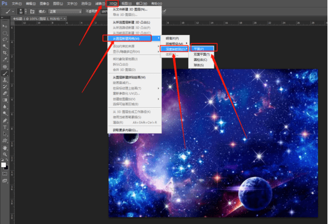Click the white foreground color swatch

(x=4, y=165)
